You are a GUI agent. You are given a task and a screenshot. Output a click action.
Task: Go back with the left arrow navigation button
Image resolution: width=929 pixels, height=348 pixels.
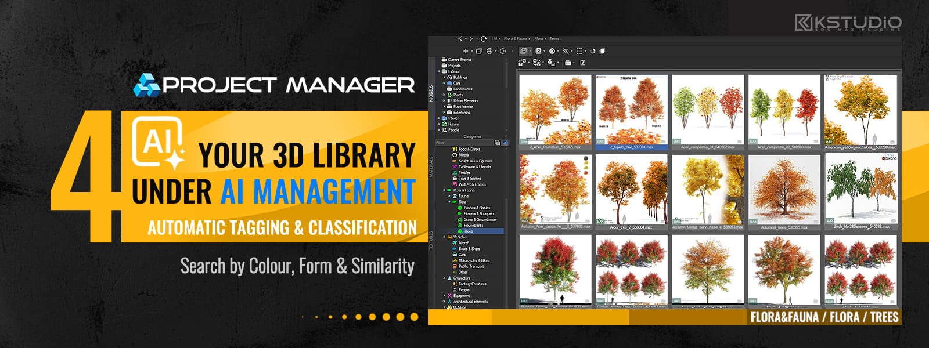tap(460, 38)
